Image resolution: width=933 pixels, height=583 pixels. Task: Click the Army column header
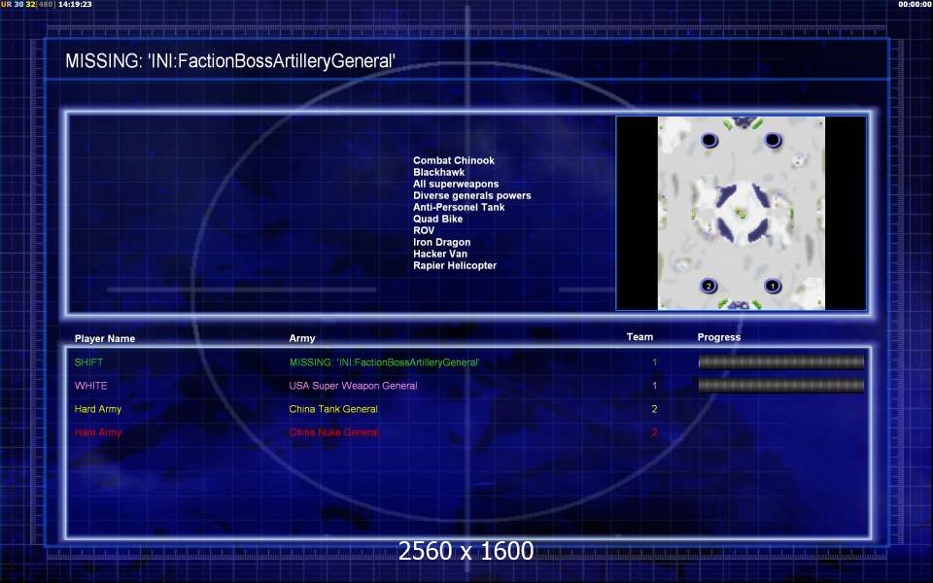[302, 339]
